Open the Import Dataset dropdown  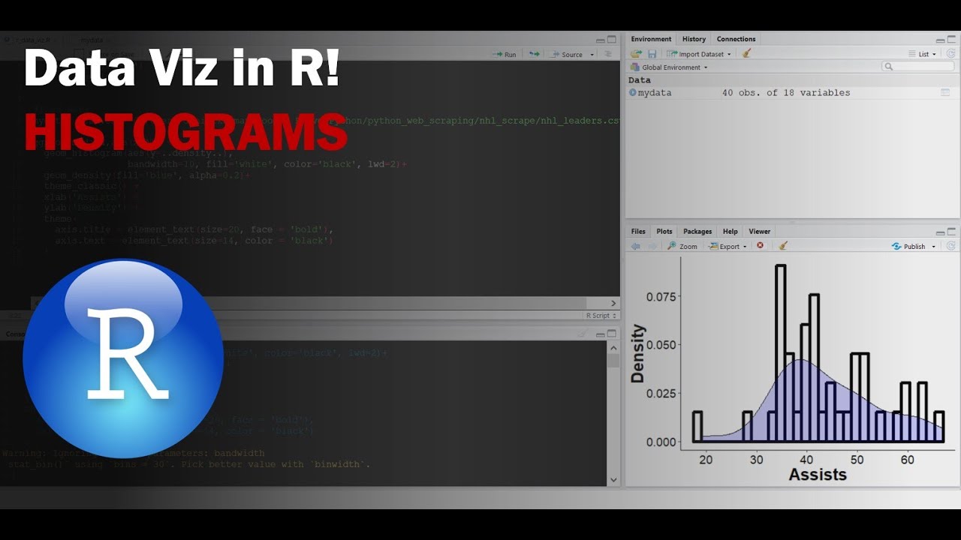pos(698,54)
